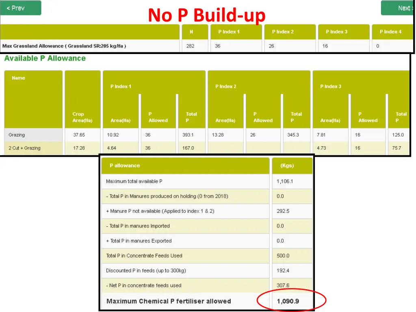Click the Crop Area(Ha) column header
The height and width of the screenshot is (312, 416).
(x=82, y=99)
